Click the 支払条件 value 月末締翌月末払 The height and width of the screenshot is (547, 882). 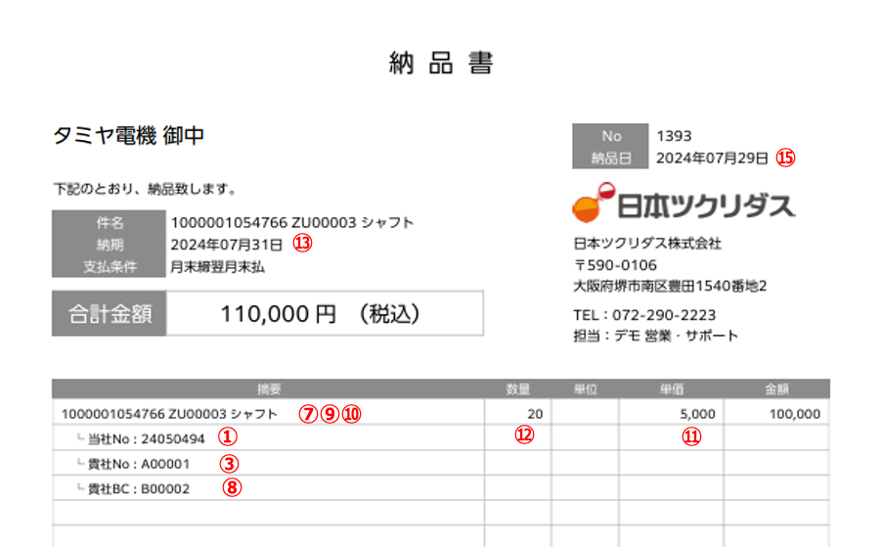tap(217, 266)
